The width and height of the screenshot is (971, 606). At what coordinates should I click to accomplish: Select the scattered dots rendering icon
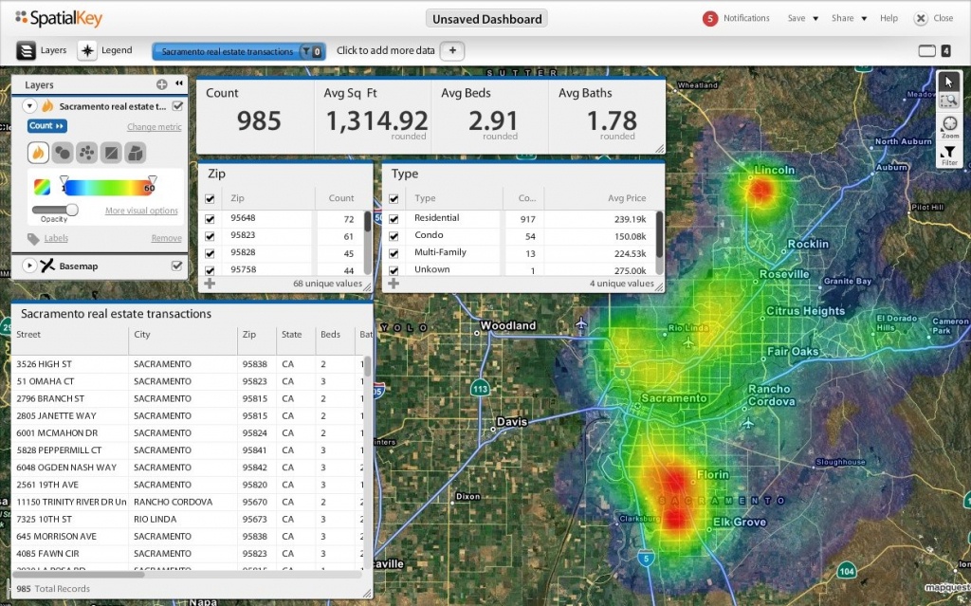pos(87,152)
